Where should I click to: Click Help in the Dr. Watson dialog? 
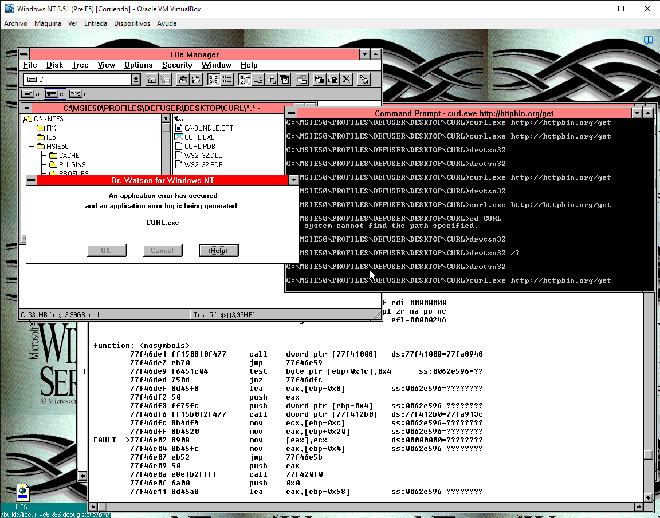pos(218,250)
